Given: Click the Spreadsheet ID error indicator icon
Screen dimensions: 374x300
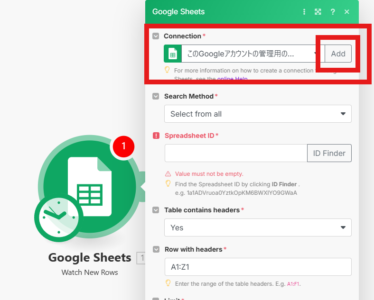Looking at the screenshot, I should pos(156,136).
